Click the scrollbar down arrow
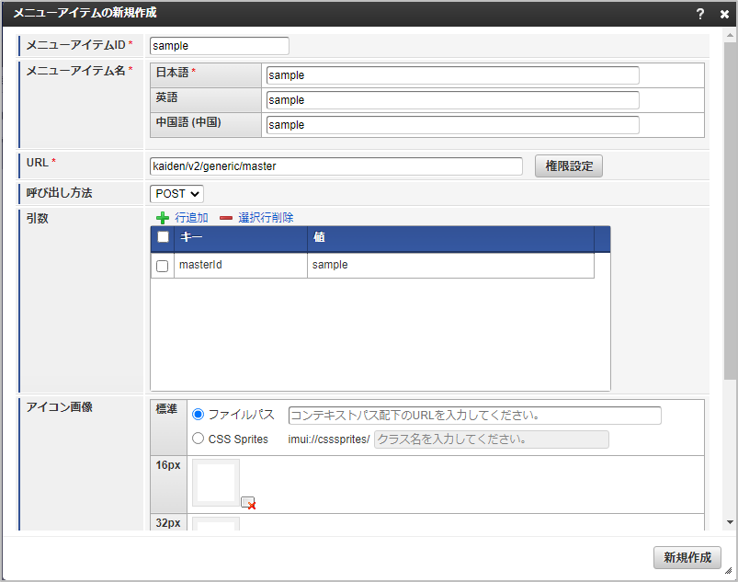This screenshot has height=582, width=738. 730,521
